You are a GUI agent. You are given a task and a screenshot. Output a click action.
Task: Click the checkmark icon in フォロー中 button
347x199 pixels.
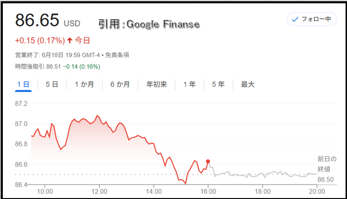click(295, 19)
